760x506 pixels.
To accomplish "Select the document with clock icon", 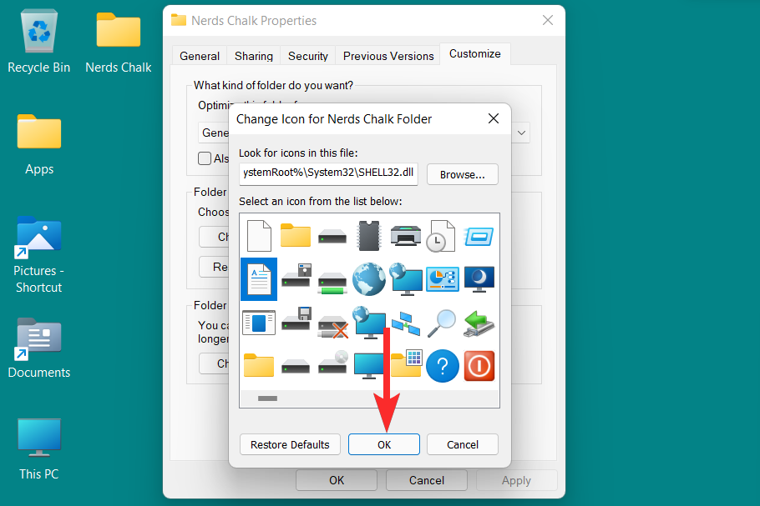I will point(441,236).
